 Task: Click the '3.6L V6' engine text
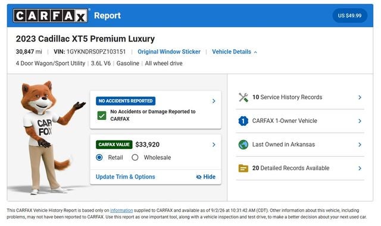click(x=101, y=63)
